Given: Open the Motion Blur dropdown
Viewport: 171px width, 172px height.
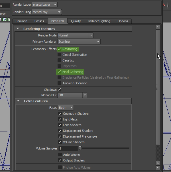Looking at the screenshot, I should (x=72, y=95).
